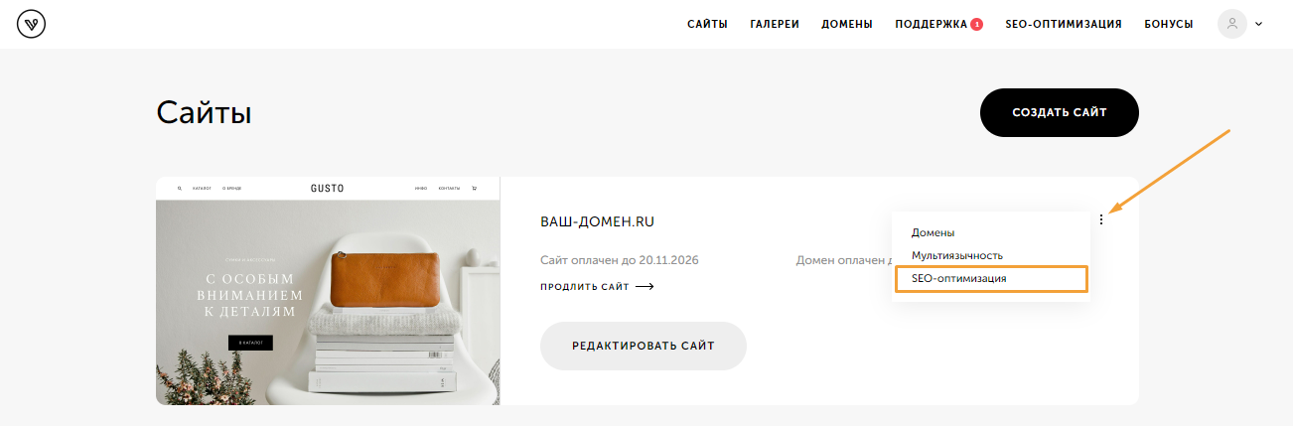Click the support notification badge
1293x426 pixels.
coord(976,24)
